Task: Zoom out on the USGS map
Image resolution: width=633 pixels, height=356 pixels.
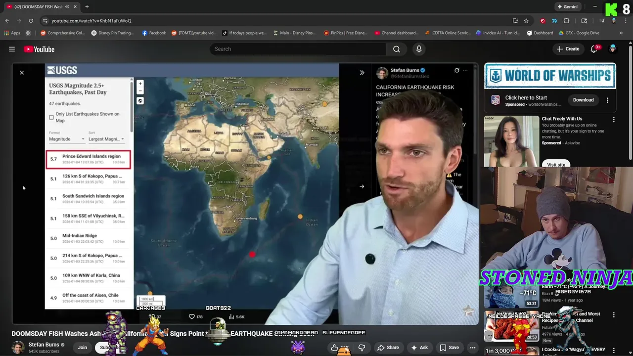Action: click(x=140, y=90)
